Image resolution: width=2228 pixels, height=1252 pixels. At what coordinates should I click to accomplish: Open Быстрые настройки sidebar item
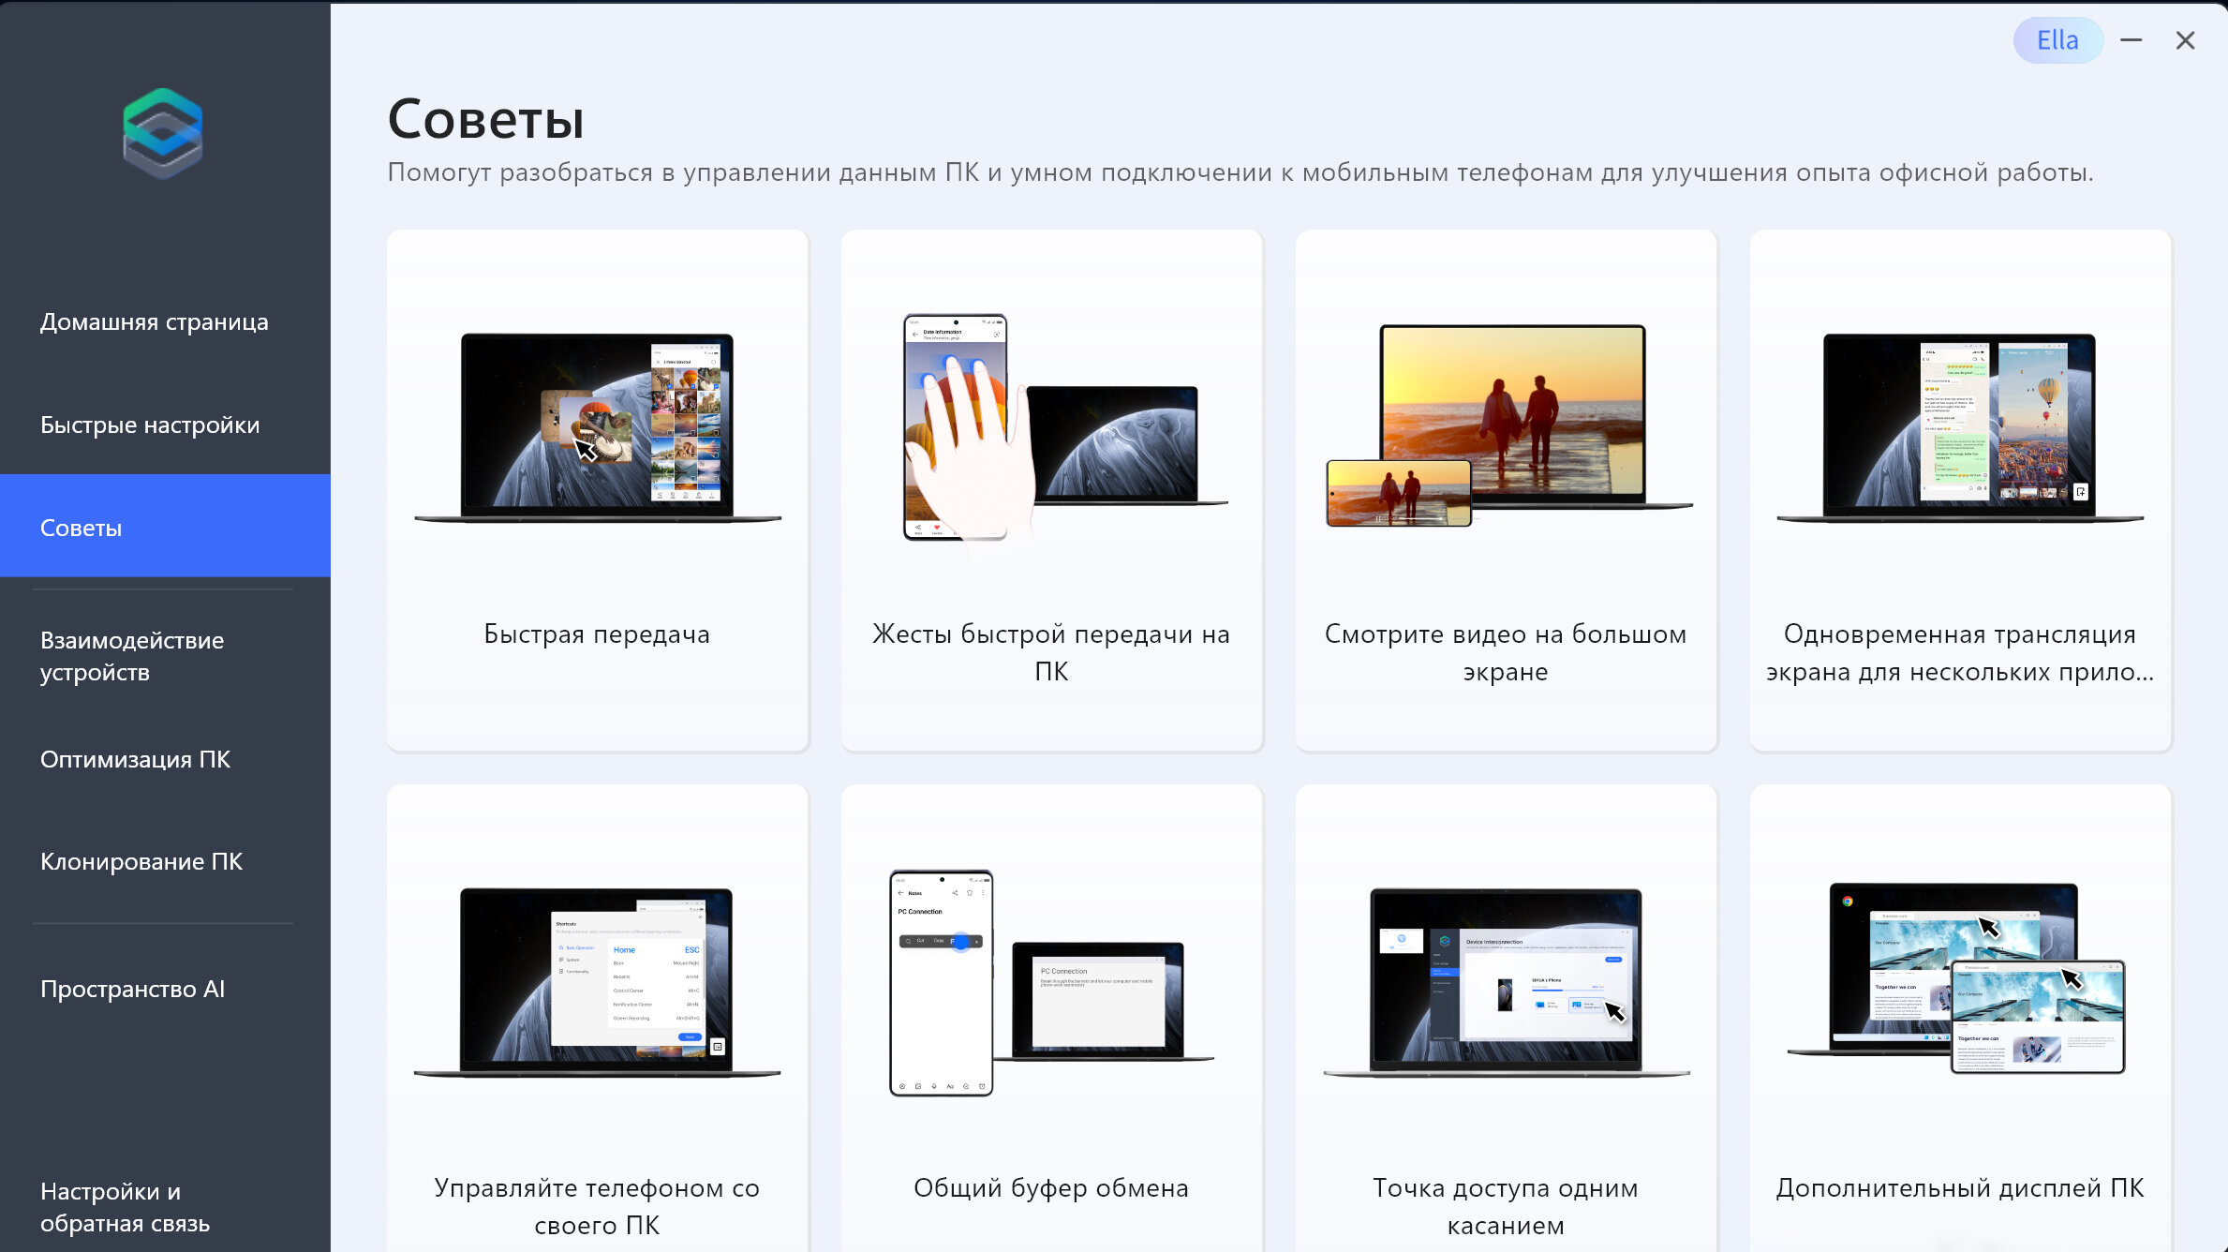click(150, 425)
